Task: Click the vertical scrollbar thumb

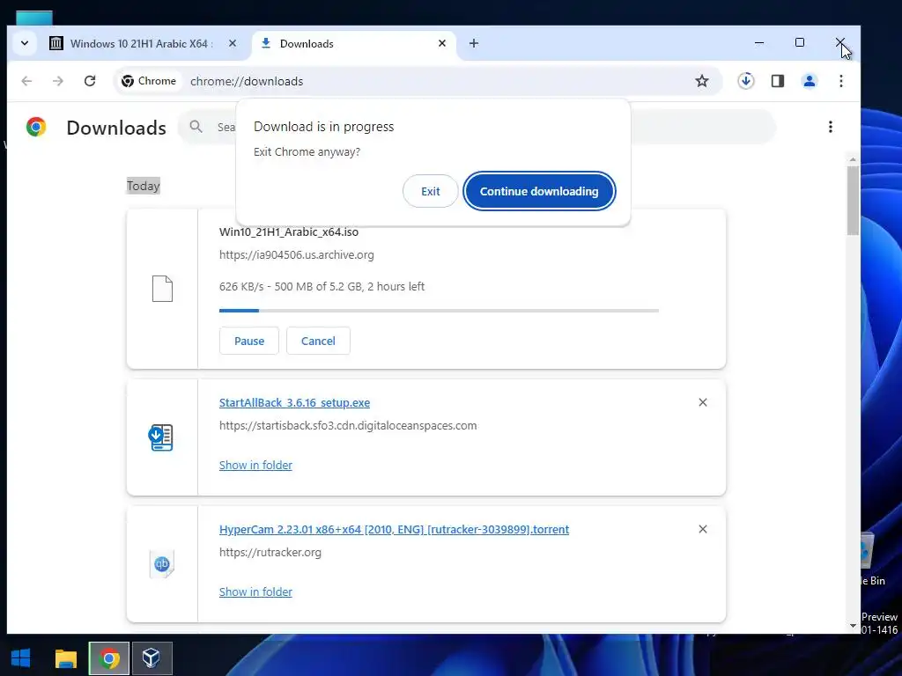Action: click(853, 200)
